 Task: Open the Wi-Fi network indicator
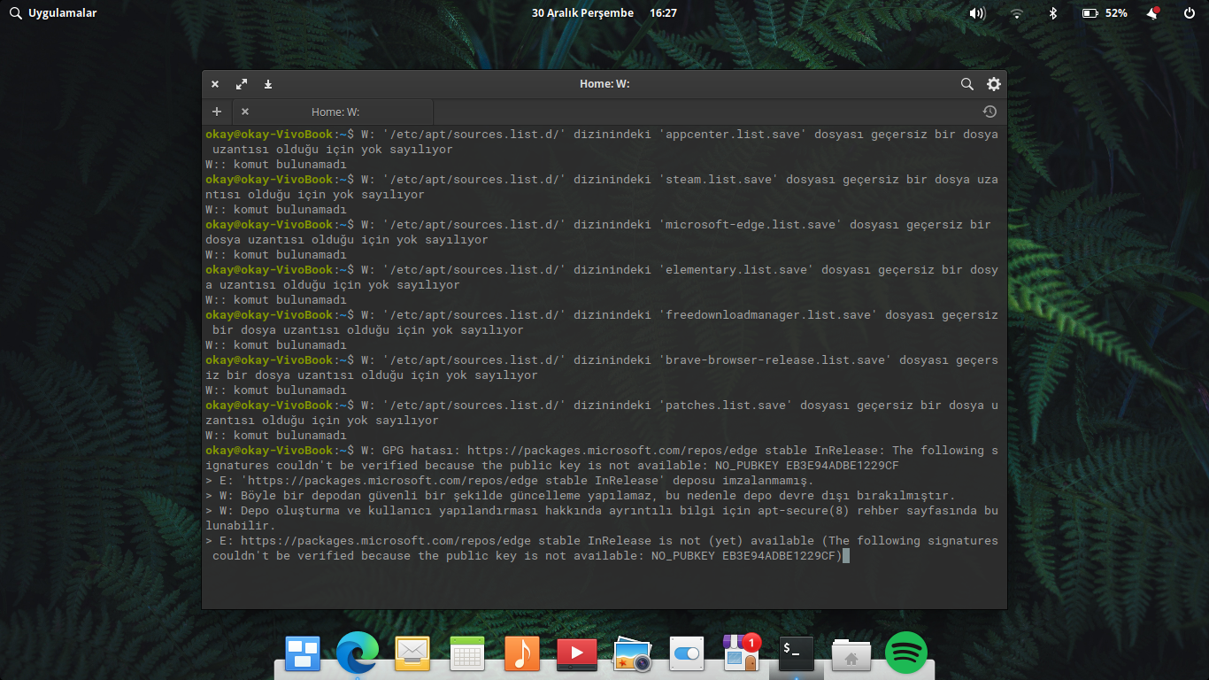(x=1017, y=13)
